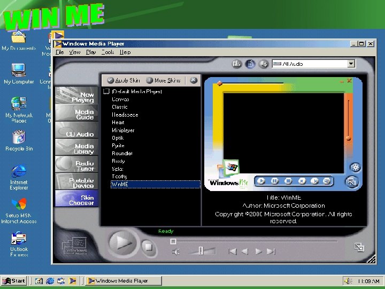Image resolution: width=385 pixels, height=289 pixels.
Task: Select the Skin Chooser tab
Action: [76, 199]
